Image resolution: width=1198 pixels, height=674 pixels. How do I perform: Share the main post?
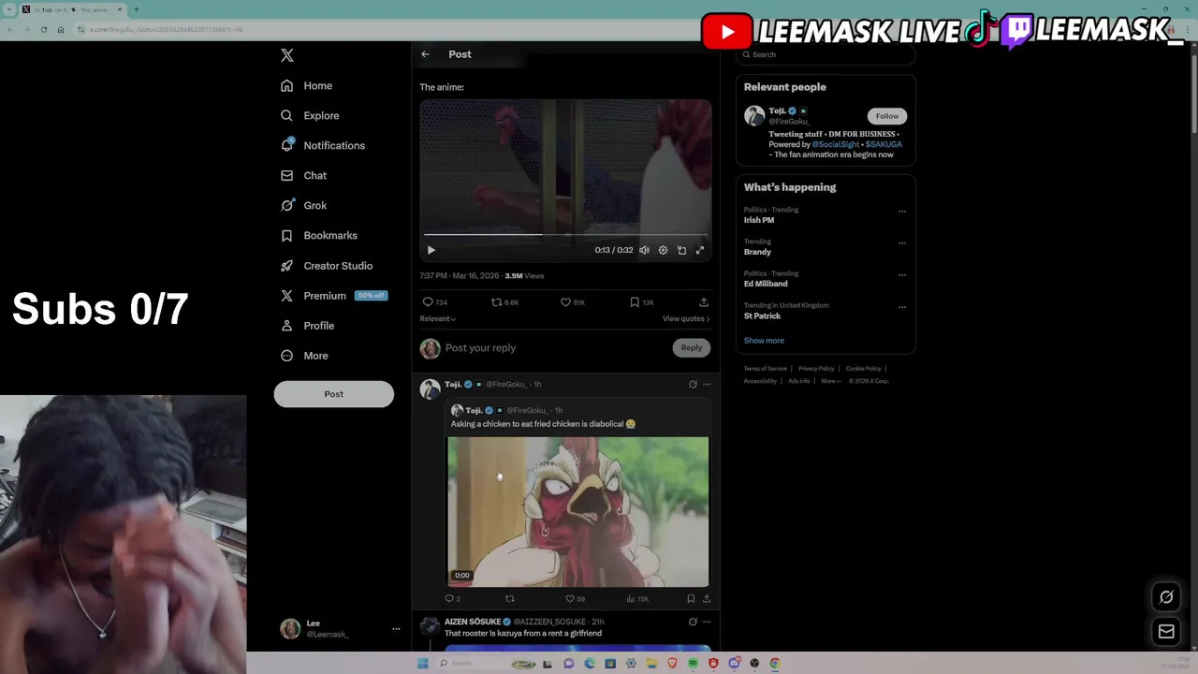click(x=704, y=302)
